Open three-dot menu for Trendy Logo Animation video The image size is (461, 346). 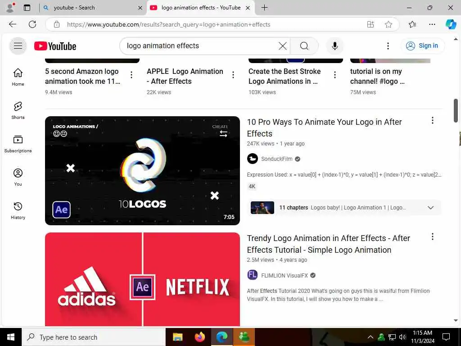click(433, 237)
